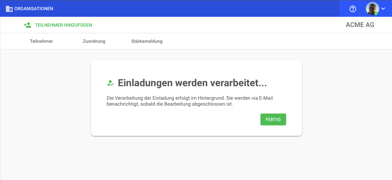Click the user profile avatar
The image size is (392, 180).
tap(372, 9)
